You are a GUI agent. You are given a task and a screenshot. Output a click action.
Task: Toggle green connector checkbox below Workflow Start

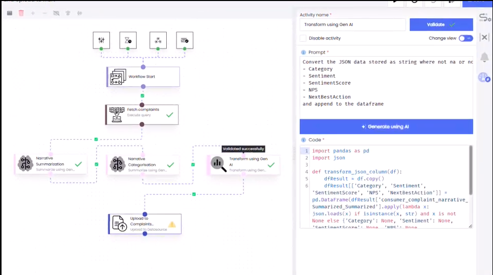point(142,95)
